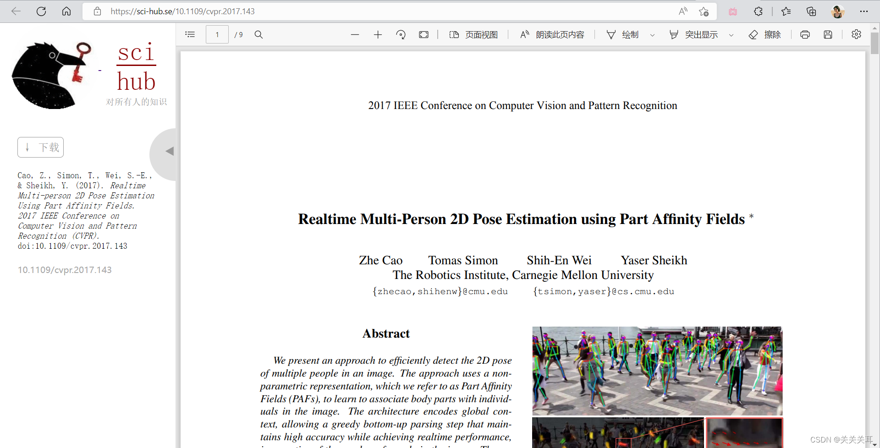880x448 pixels.
Task: Click the 2017 IEEE Conference header text
Action: point(522,105)
